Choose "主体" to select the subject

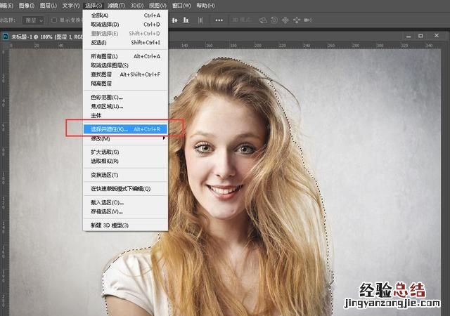coord(97,115)
